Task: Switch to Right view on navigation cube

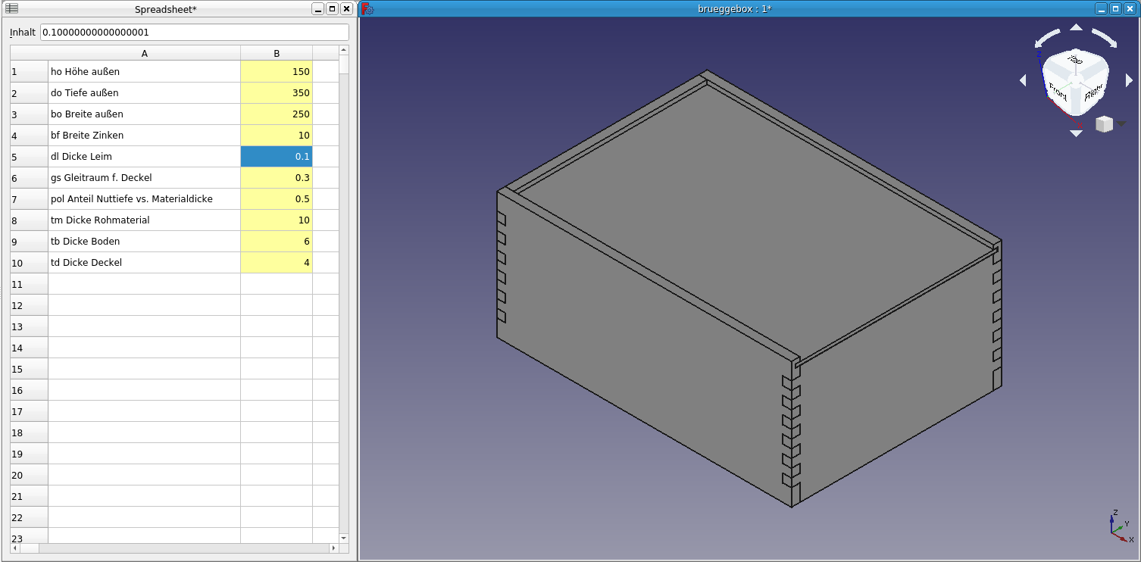Action: [1093, 92]
